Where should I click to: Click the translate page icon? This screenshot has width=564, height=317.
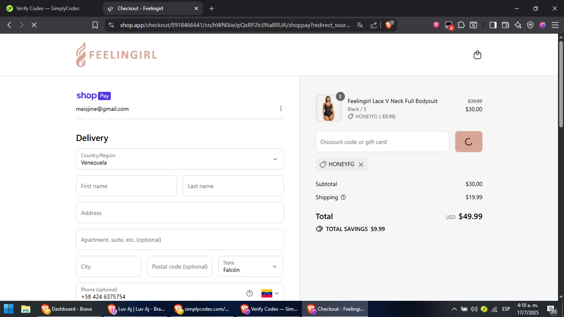click(360, 25)
